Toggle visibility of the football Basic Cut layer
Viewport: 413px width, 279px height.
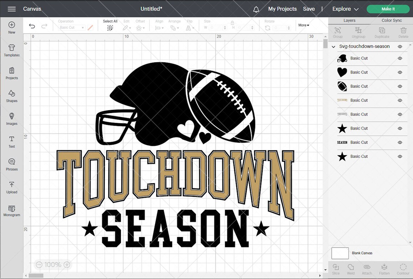pyautogui.click(x=400, y=86)
